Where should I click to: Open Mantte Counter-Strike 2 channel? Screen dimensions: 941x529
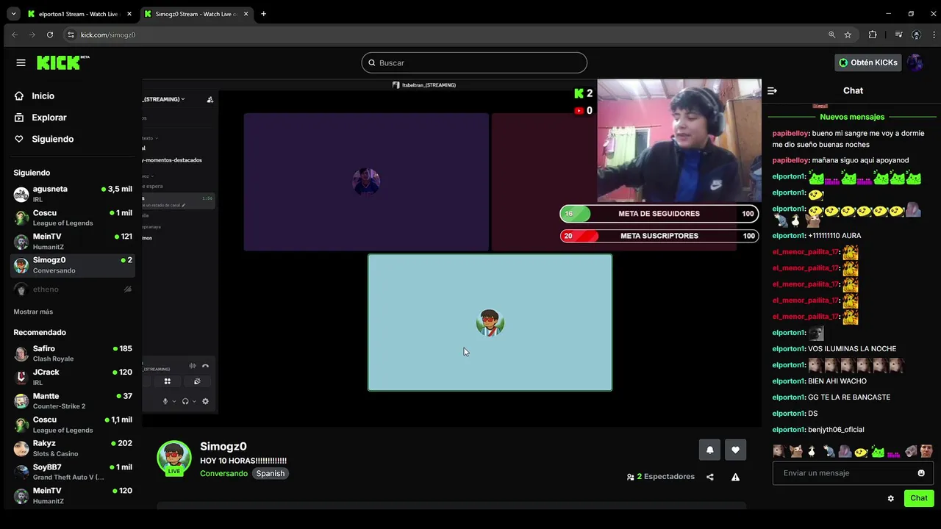(x=73, y=401)
